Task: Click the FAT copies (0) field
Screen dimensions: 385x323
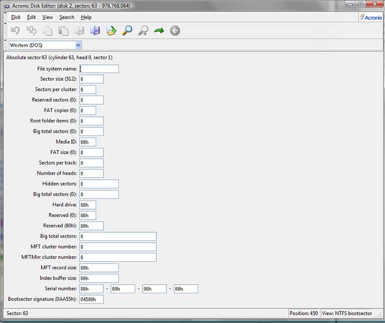Action: tap(88, 111)
